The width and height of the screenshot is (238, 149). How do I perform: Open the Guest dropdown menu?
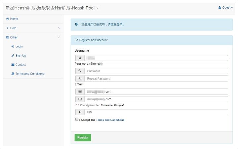point(225,7)
